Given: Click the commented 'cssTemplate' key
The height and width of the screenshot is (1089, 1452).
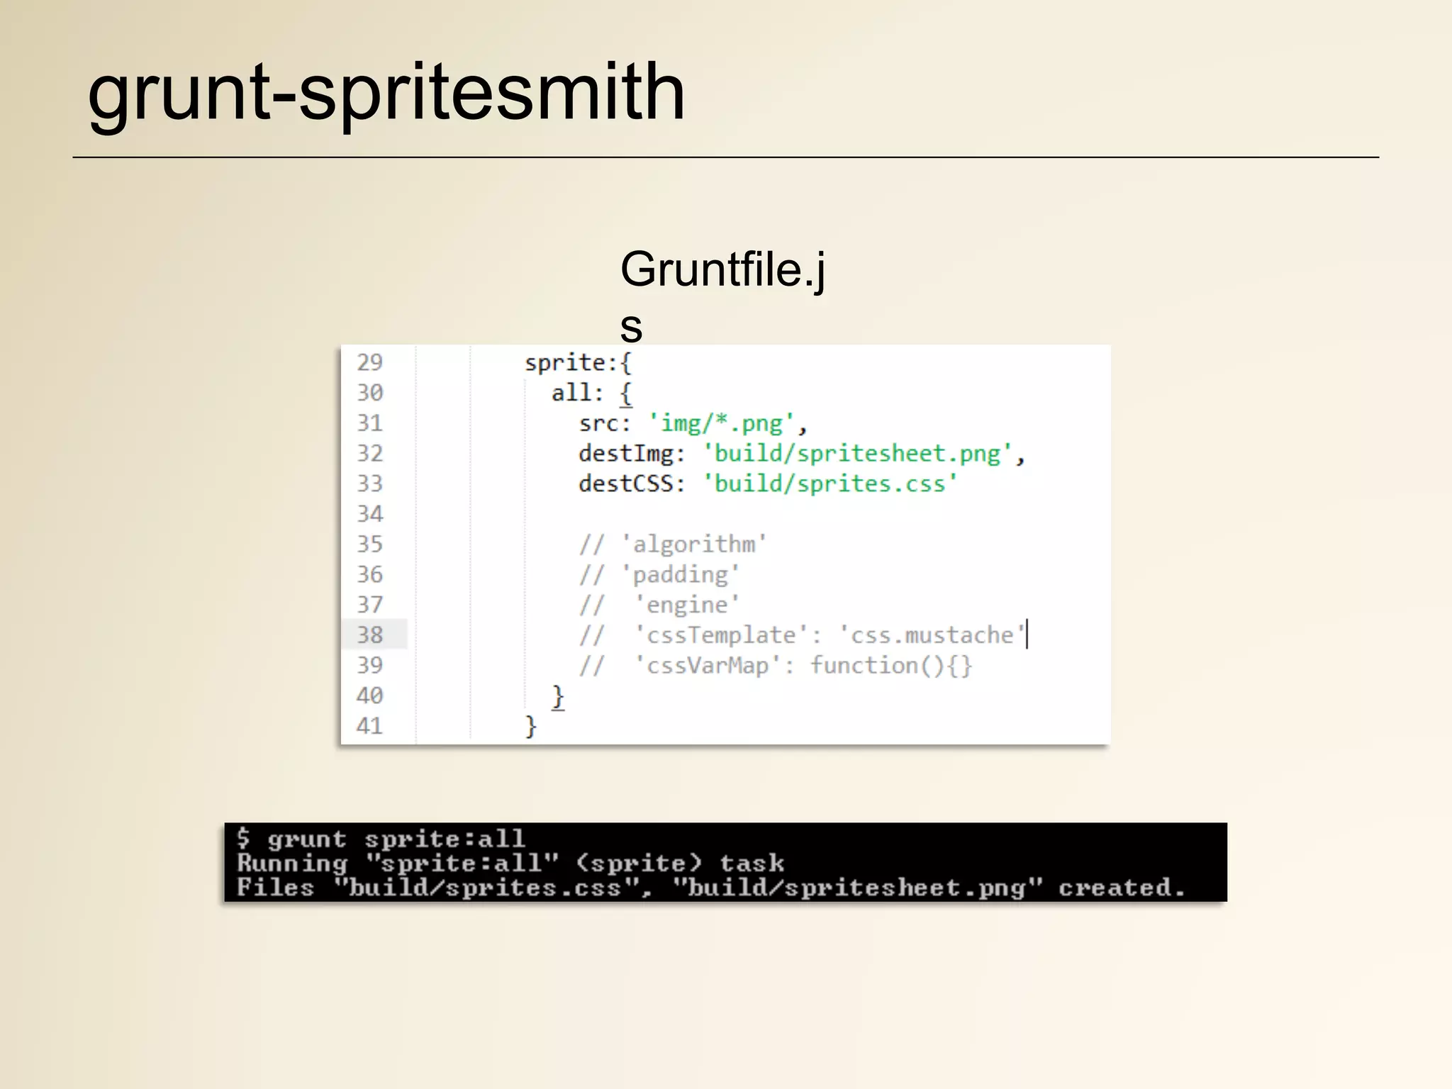Looking at the screenshot, I should 722,636.
